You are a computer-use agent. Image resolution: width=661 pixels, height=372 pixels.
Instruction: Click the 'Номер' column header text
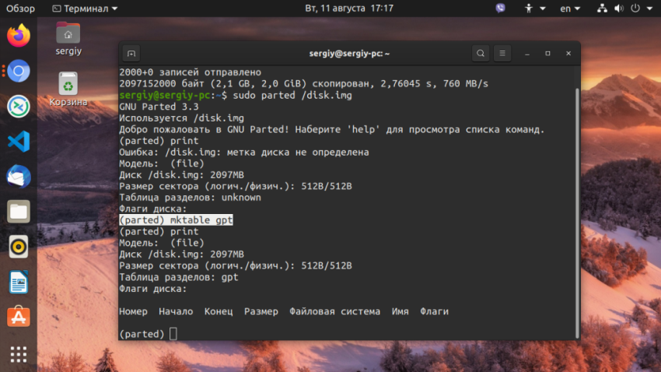tap(133, 311)
